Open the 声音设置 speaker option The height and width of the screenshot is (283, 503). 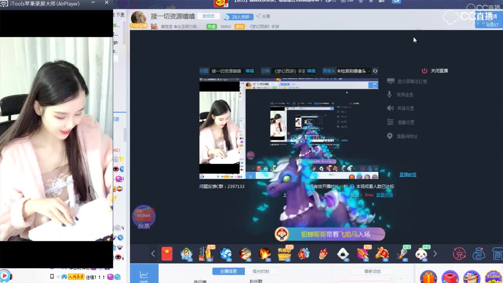click(401, 108)
